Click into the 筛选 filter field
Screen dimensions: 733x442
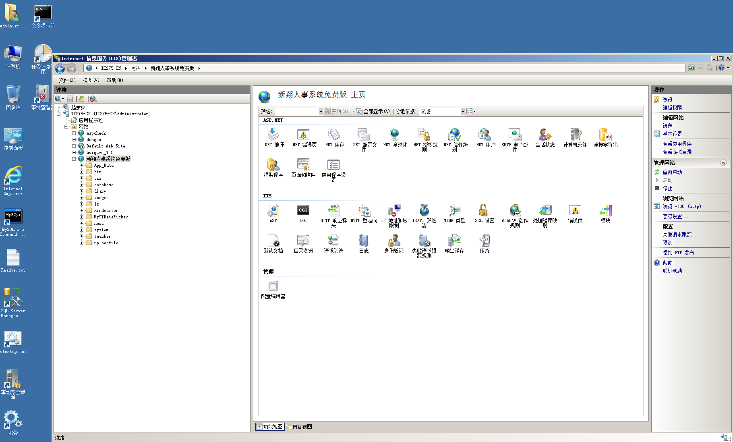click(x=296, y=112)
